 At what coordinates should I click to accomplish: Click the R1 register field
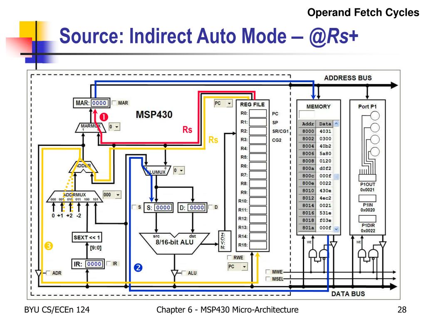(258, 122)
